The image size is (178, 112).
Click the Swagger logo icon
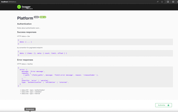click(x=19, y=7)
